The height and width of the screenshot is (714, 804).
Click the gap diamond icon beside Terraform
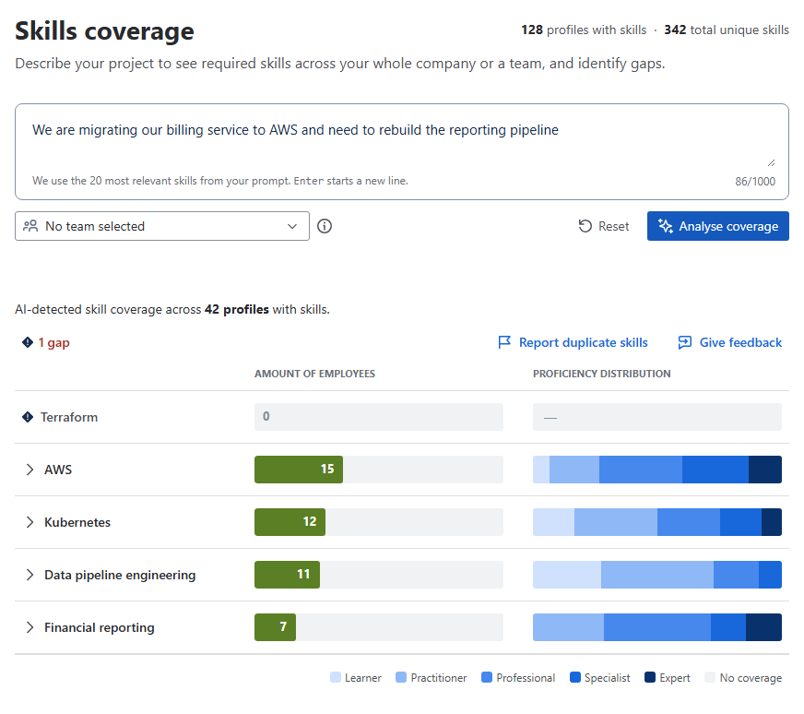[28, 417]
